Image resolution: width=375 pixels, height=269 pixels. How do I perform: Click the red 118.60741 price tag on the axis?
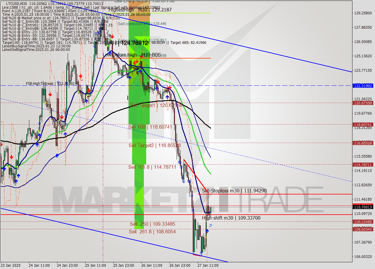[363, 125]
